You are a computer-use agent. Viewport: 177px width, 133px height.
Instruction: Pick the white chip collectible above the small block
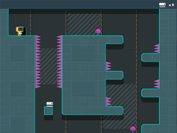tap(50, 104)
